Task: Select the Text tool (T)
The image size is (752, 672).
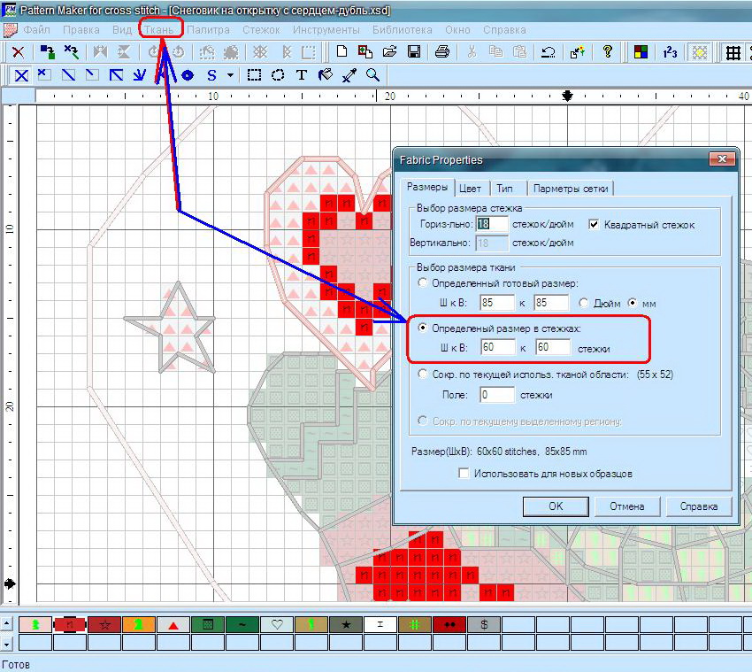Action: pos(302,75)
